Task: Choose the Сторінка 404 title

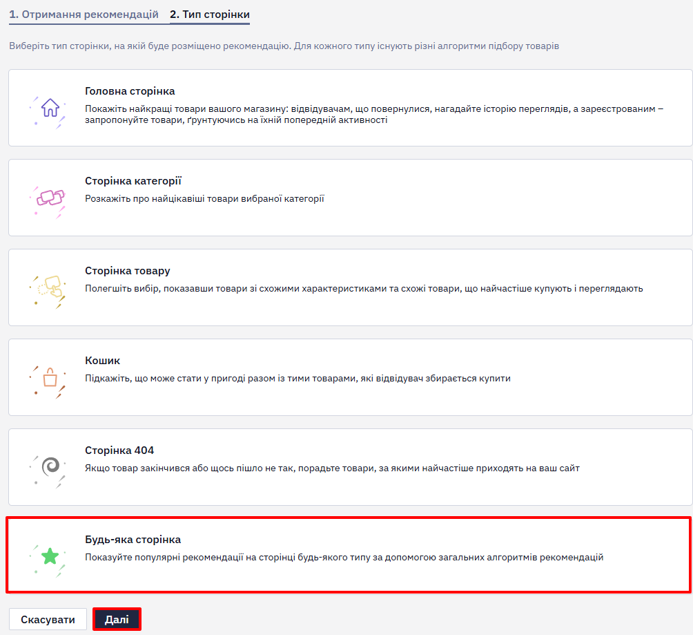Action: (x=119, y=451)
